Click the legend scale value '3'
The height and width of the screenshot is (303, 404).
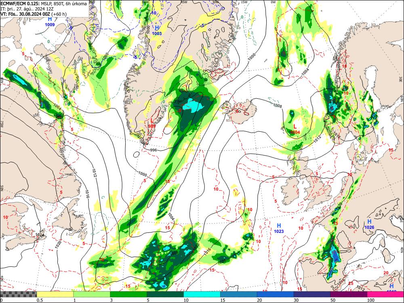click(x=112, y=300)
